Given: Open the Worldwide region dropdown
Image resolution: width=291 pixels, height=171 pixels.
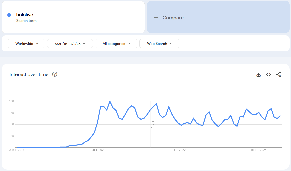Looking at the screenshot, I should (26, 43).
